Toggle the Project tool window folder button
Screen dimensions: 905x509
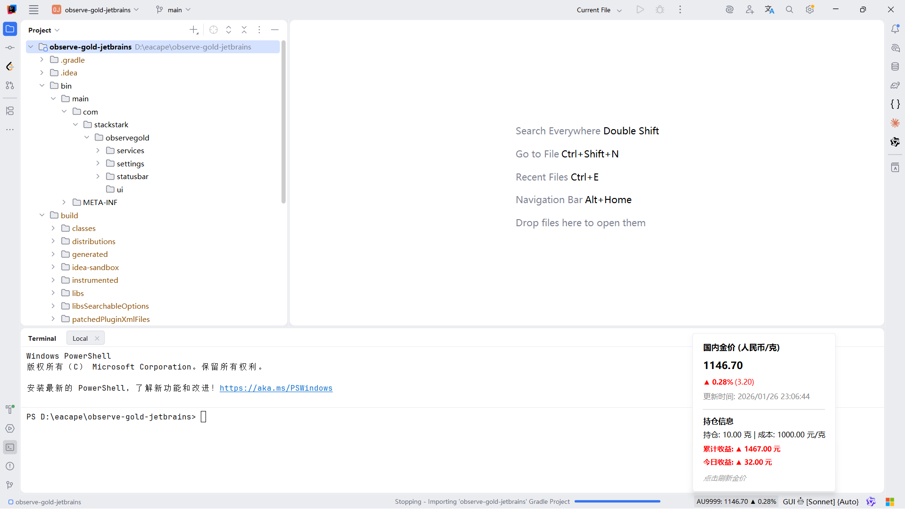[x=10, y=29]
